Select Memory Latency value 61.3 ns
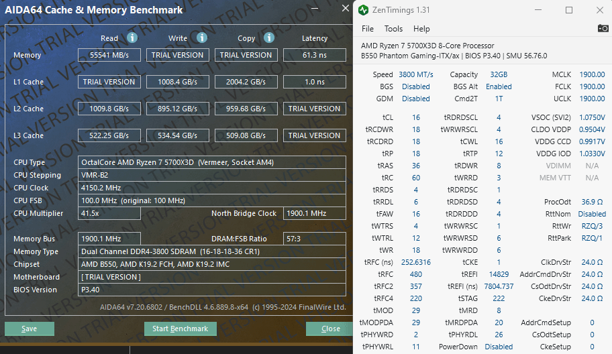The height and width of the screenshot is (354, 612). tap(315, 55)
